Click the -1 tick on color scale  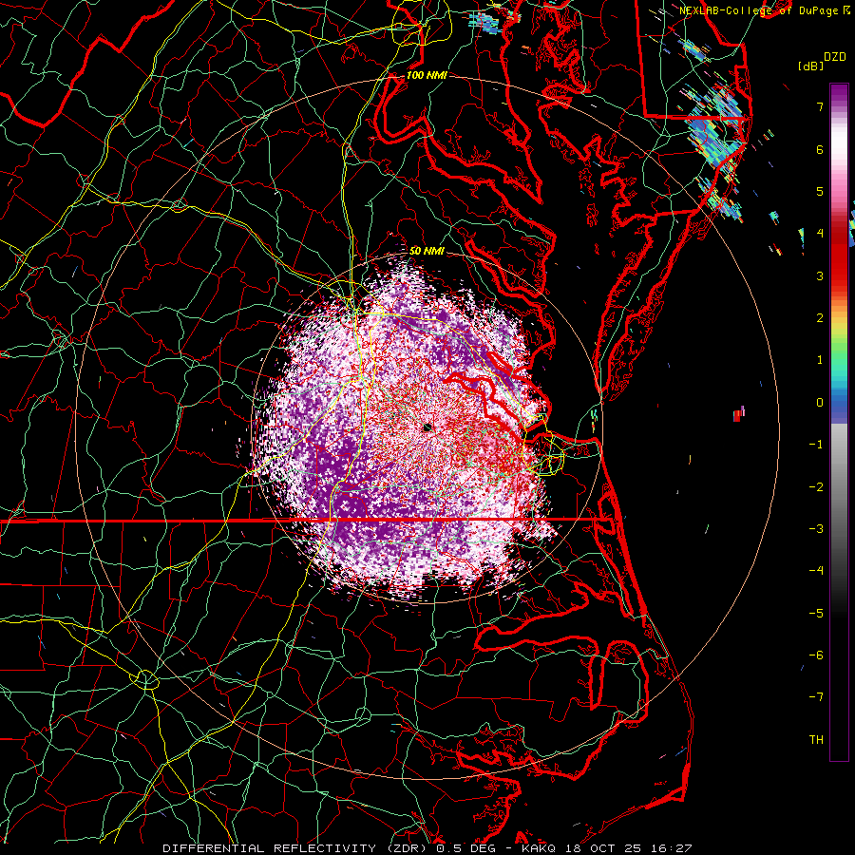(816, 445)
